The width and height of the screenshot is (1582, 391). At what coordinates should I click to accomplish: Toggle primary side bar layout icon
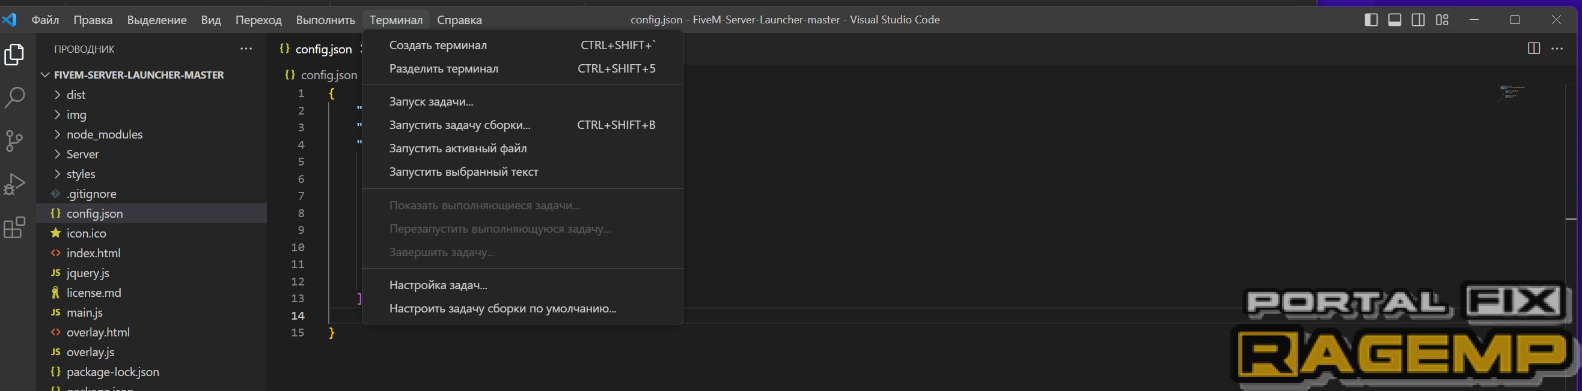[x=1371, y=20]
